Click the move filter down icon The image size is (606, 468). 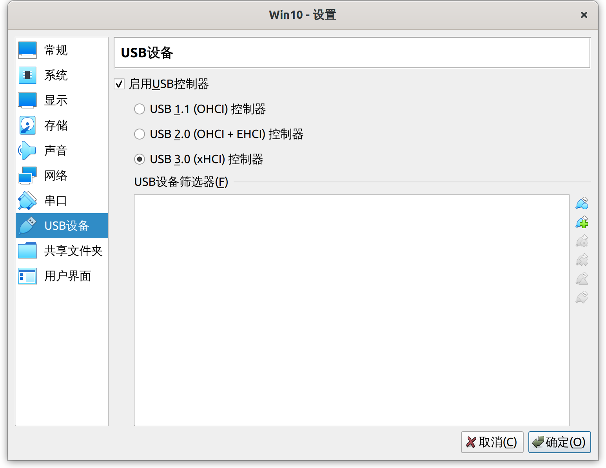point(582,297)
